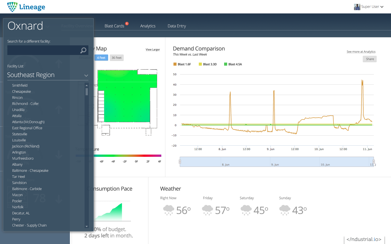Click Sunday's rain cloud weather icon
This screenshot has height=244, width=391.
pos(285,210)
